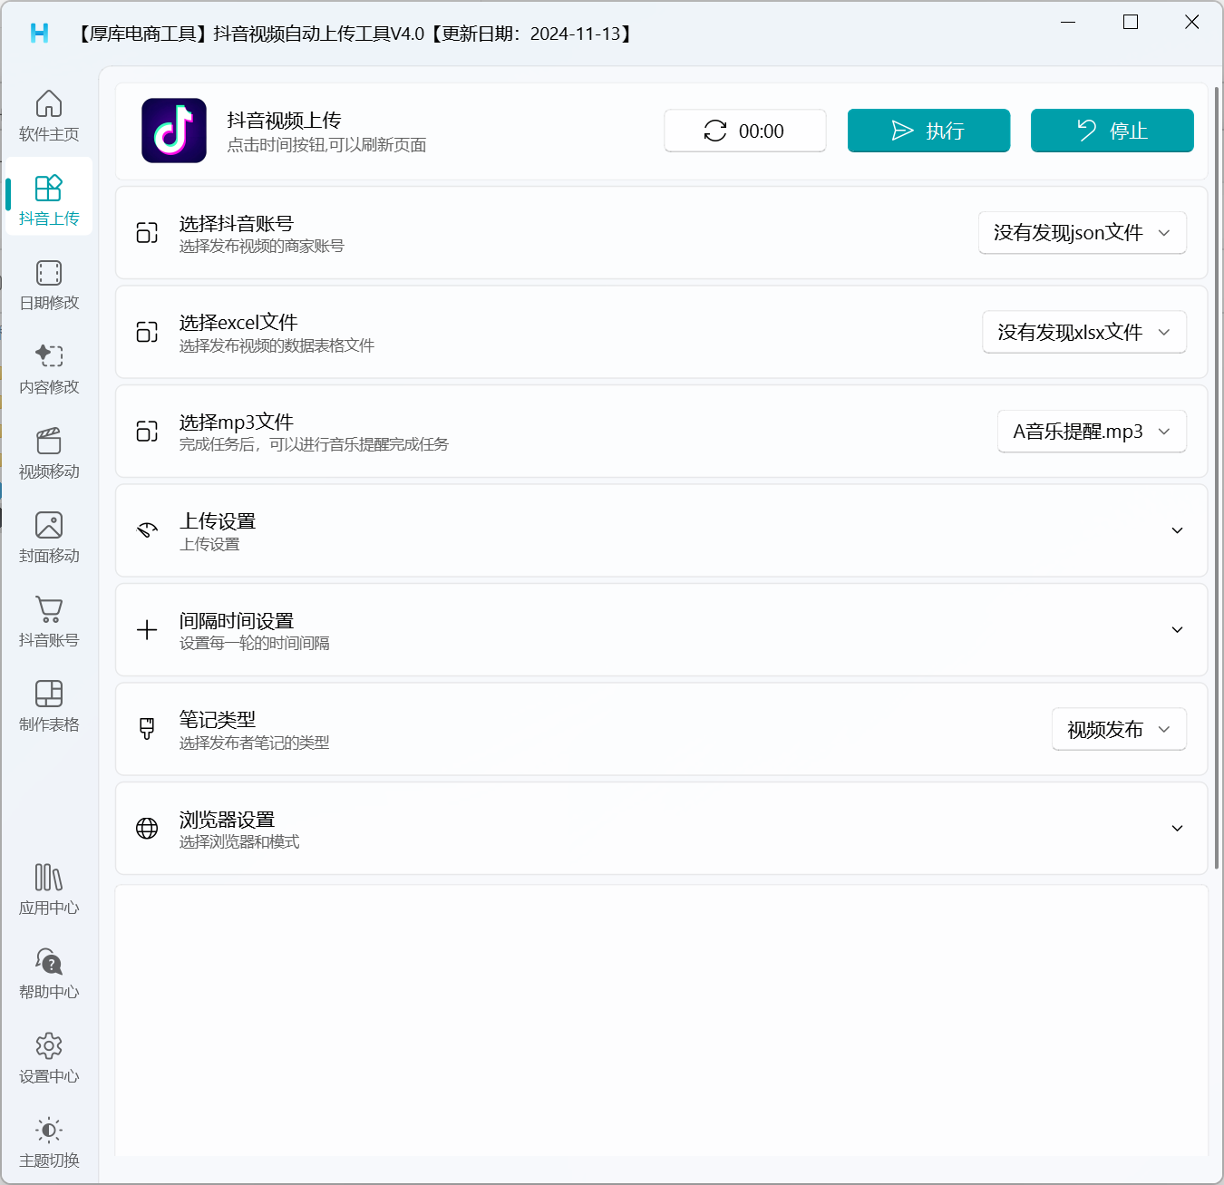The width and height of the screenshot is (1224, 1185).
Task: Open the 帮助中心 help center icon
Action: click(49, 961)
